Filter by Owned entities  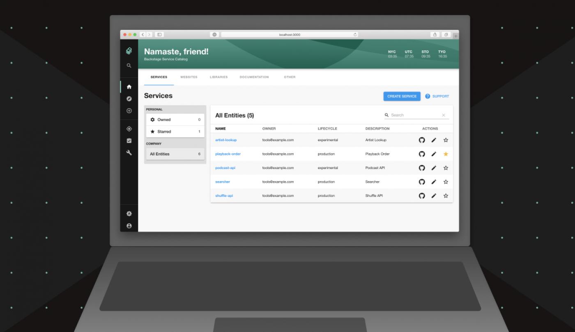pos(175,120)
